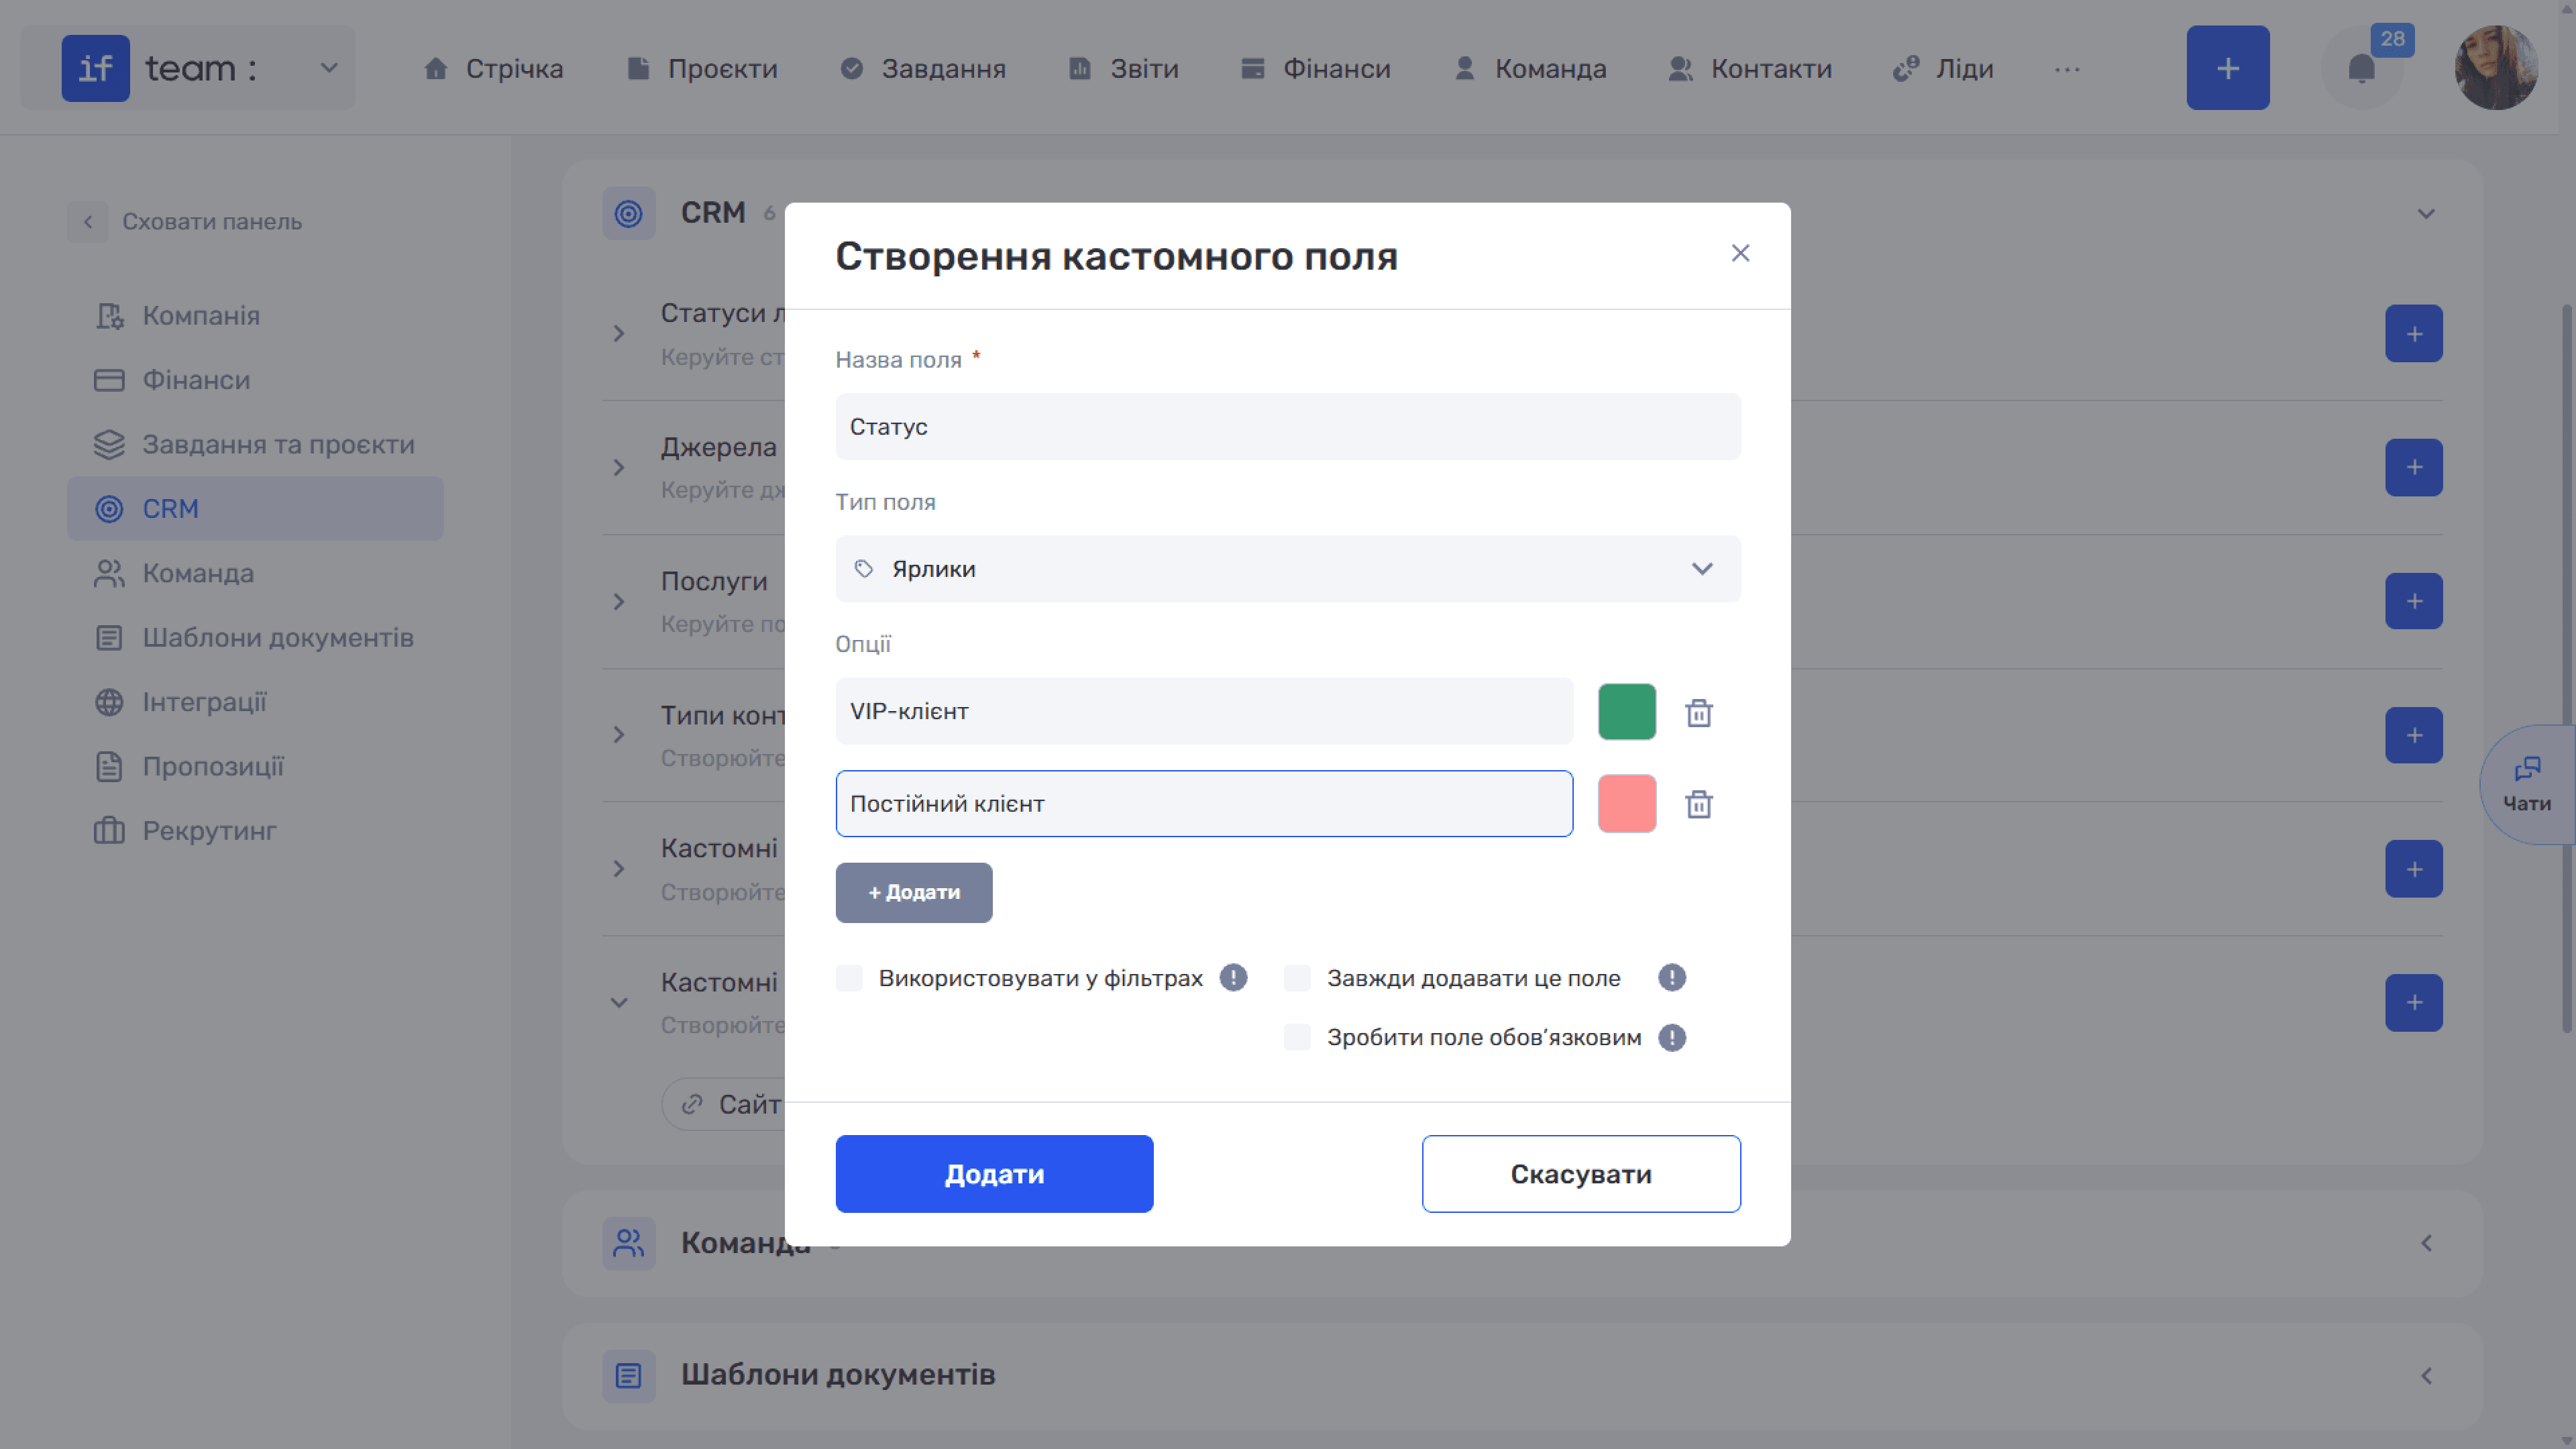Open Завдання in top navigation
Viewport: 2576px width, 1449px height.
[923, 69]
